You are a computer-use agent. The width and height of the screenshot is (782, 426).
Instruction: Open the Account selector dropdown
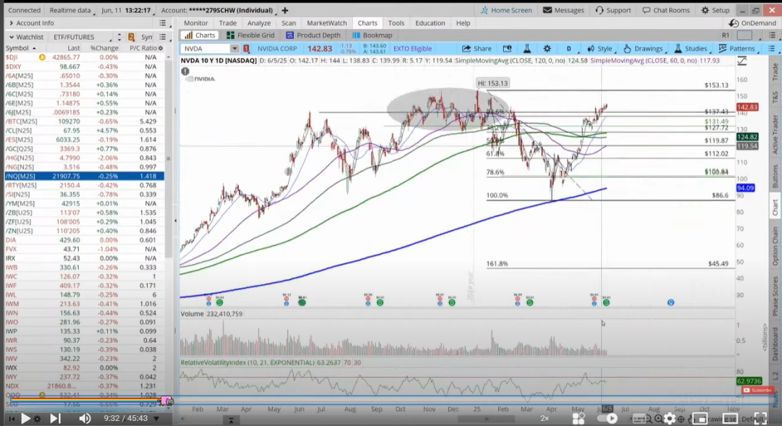coord(219,10)
